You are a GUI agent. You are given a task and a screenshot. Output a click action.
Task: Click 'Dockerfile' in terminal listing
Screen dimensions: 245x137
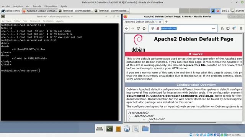[x=65, y=34]
